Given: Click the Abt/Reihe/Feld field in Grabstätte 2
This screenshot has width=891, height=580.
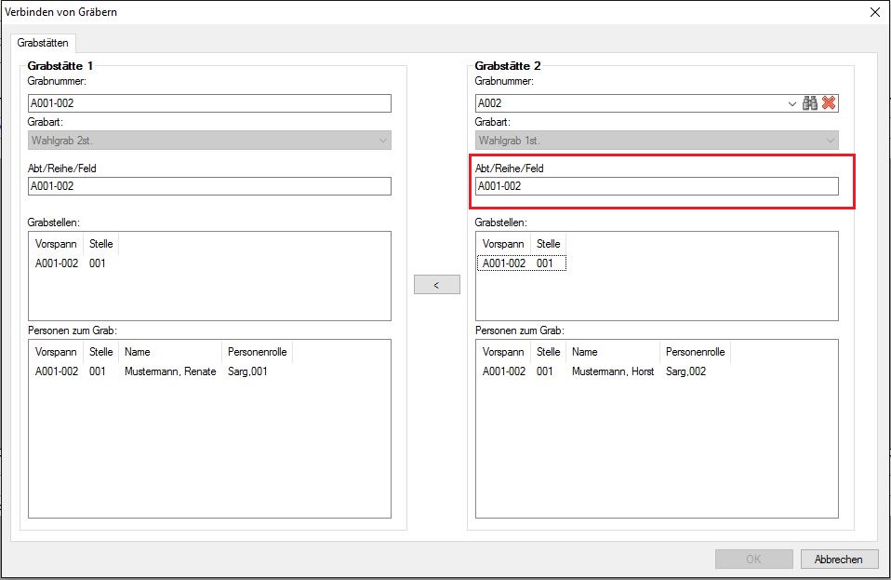Looking at the screenshot, I should 657,186.
